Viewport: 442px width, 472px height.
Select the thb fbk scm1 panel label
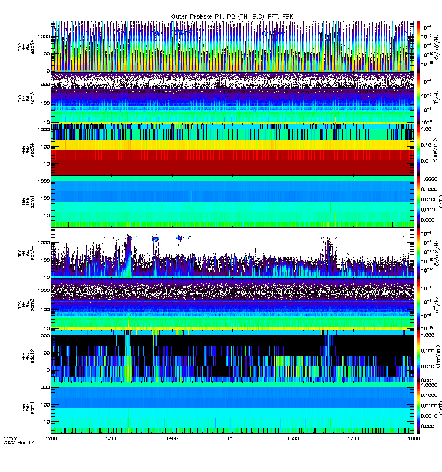point(28,201)
